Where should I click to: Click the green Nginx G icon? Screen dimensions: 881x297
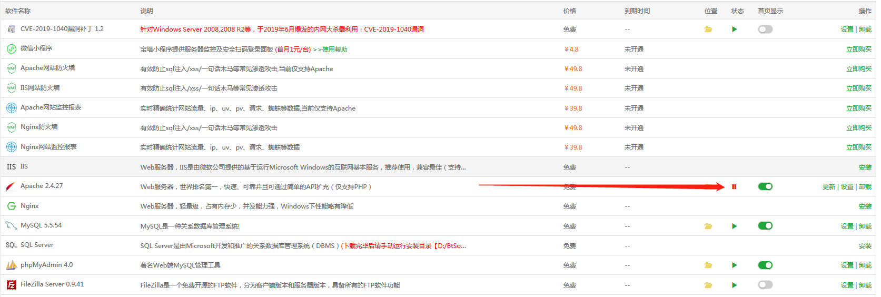[x=11, y=206]
